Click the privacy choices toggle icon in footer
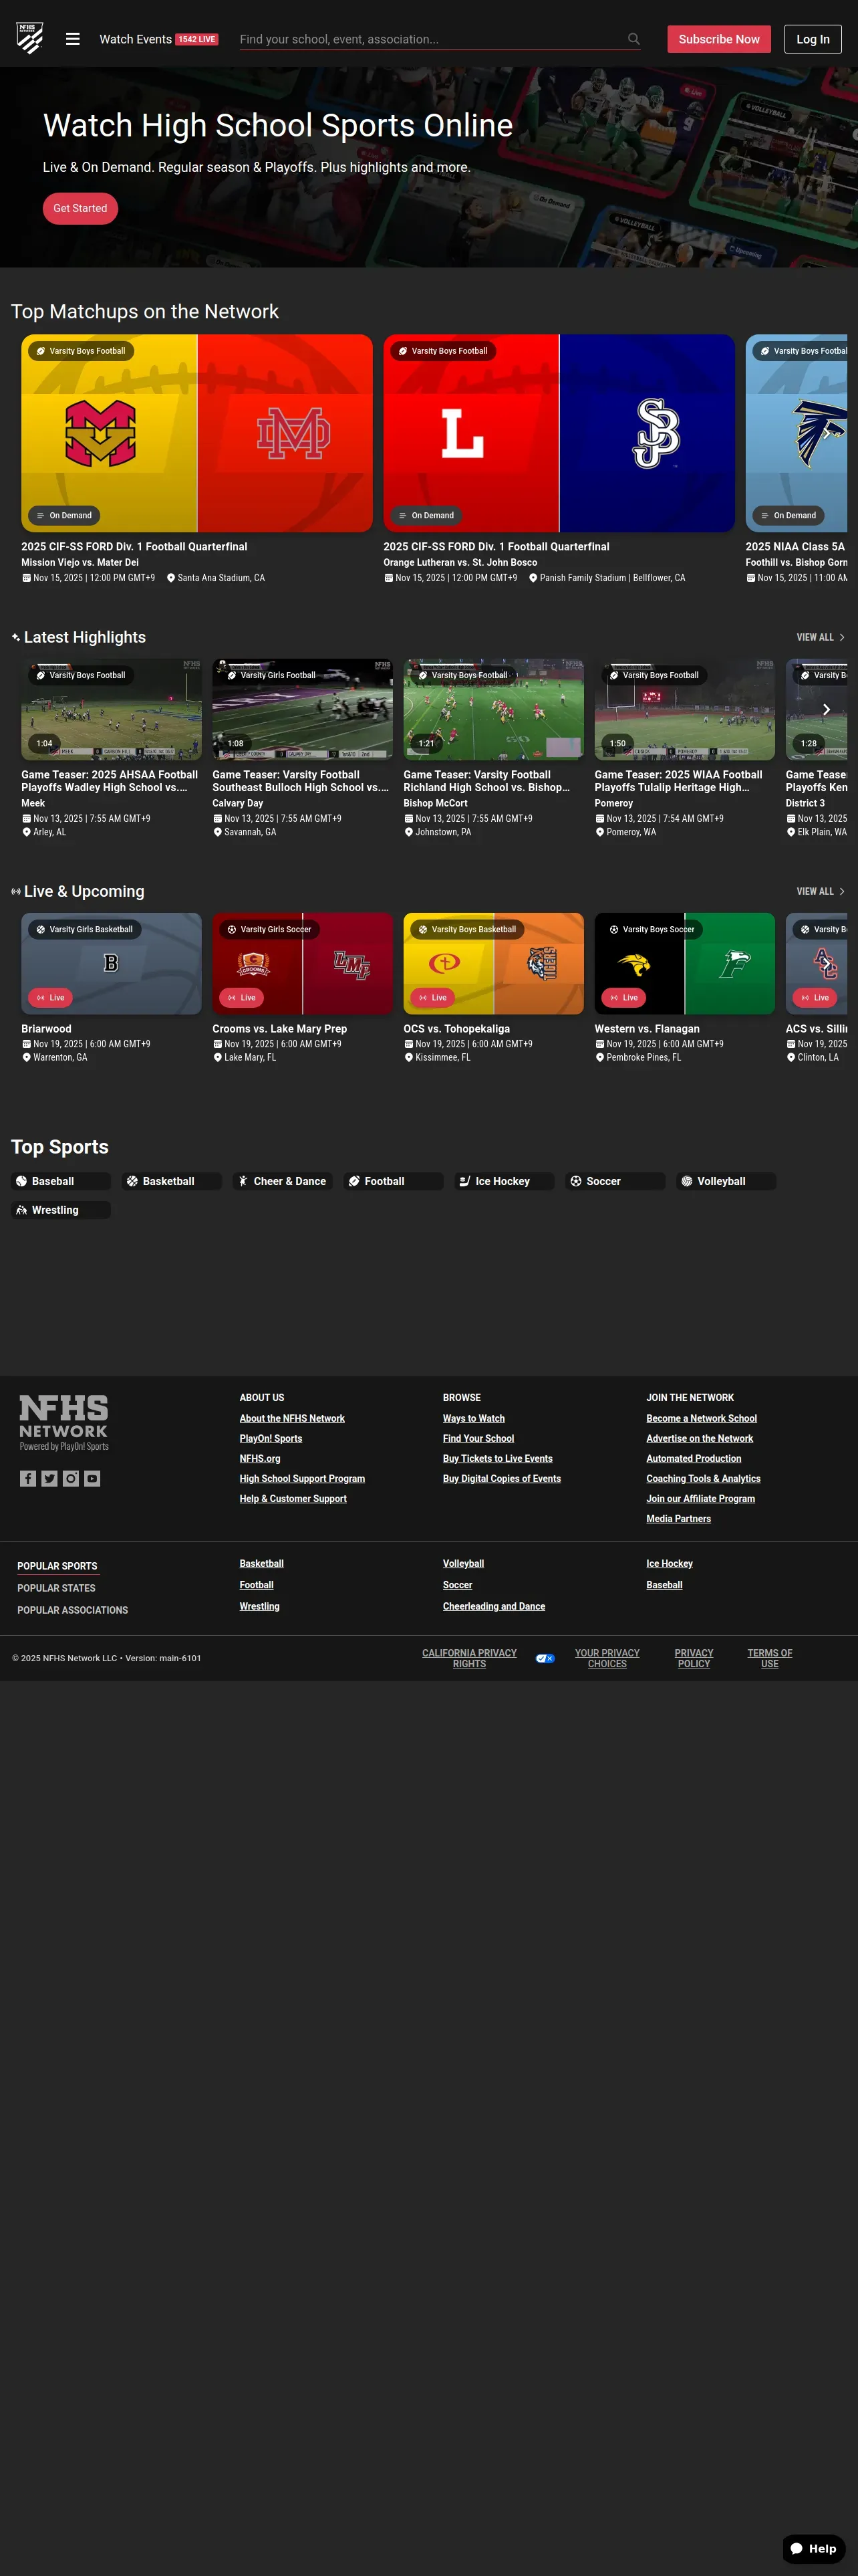This screenshot has height=2576, width=858. pos(545,1658)
